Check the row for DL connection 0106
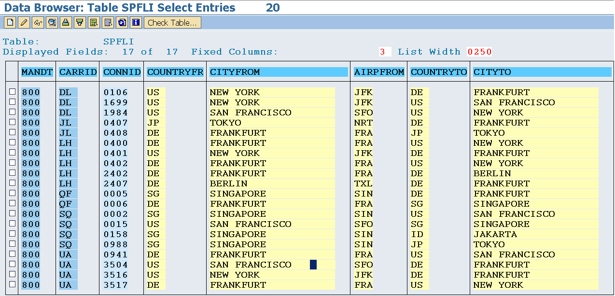This screenshot has width=615, height=296. (x=12, y=92)
